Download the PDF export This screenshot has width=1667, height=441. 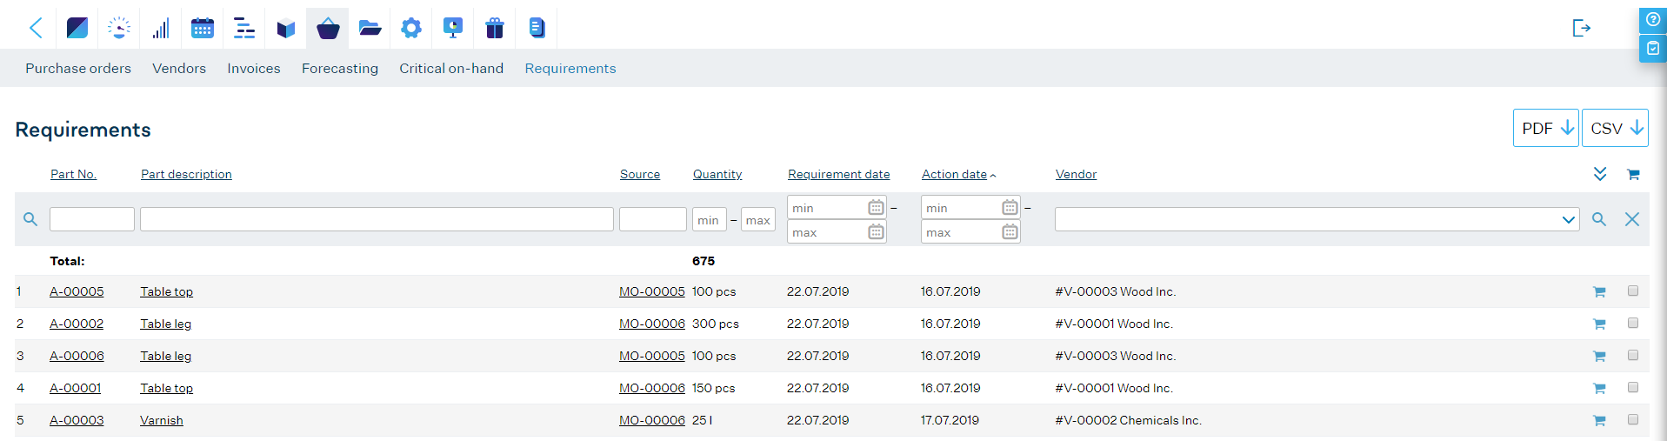coord(1546,128)
